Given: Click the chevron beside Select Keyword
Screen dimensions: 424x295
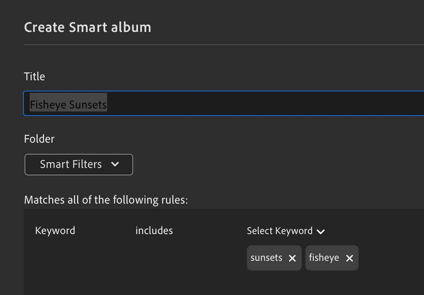Looking at the screenshot, I should coord(321,231).
